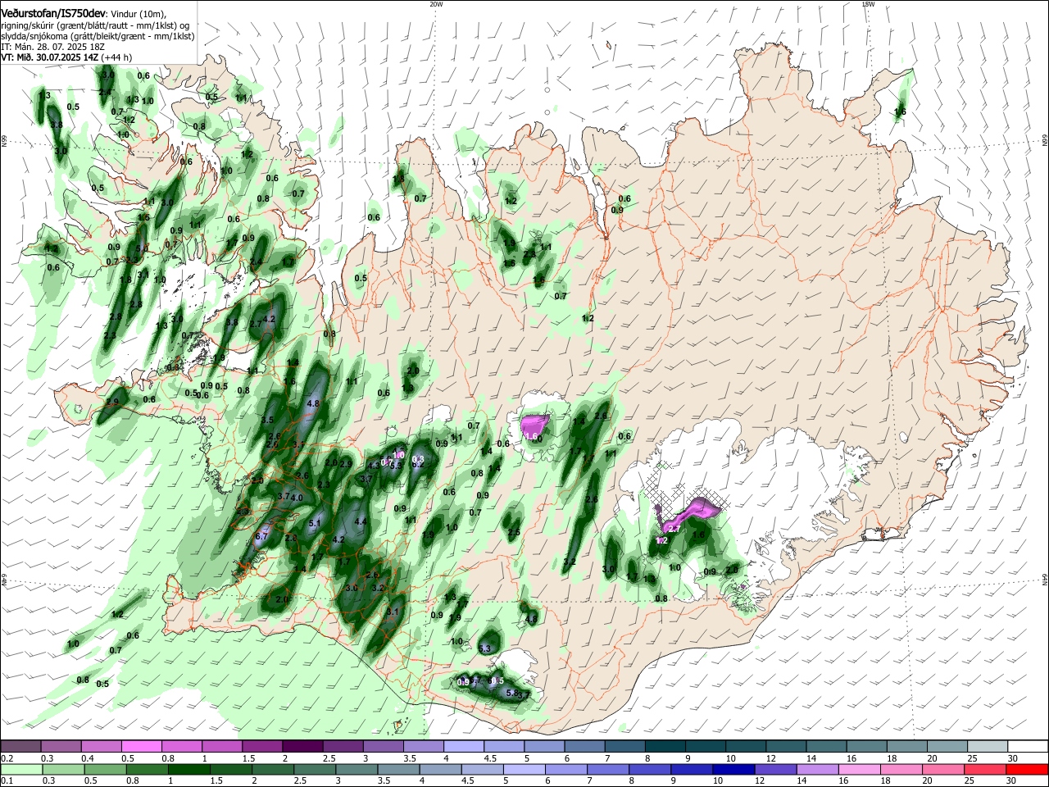Click the '0.2' legend label

click(x=7, y=758)
